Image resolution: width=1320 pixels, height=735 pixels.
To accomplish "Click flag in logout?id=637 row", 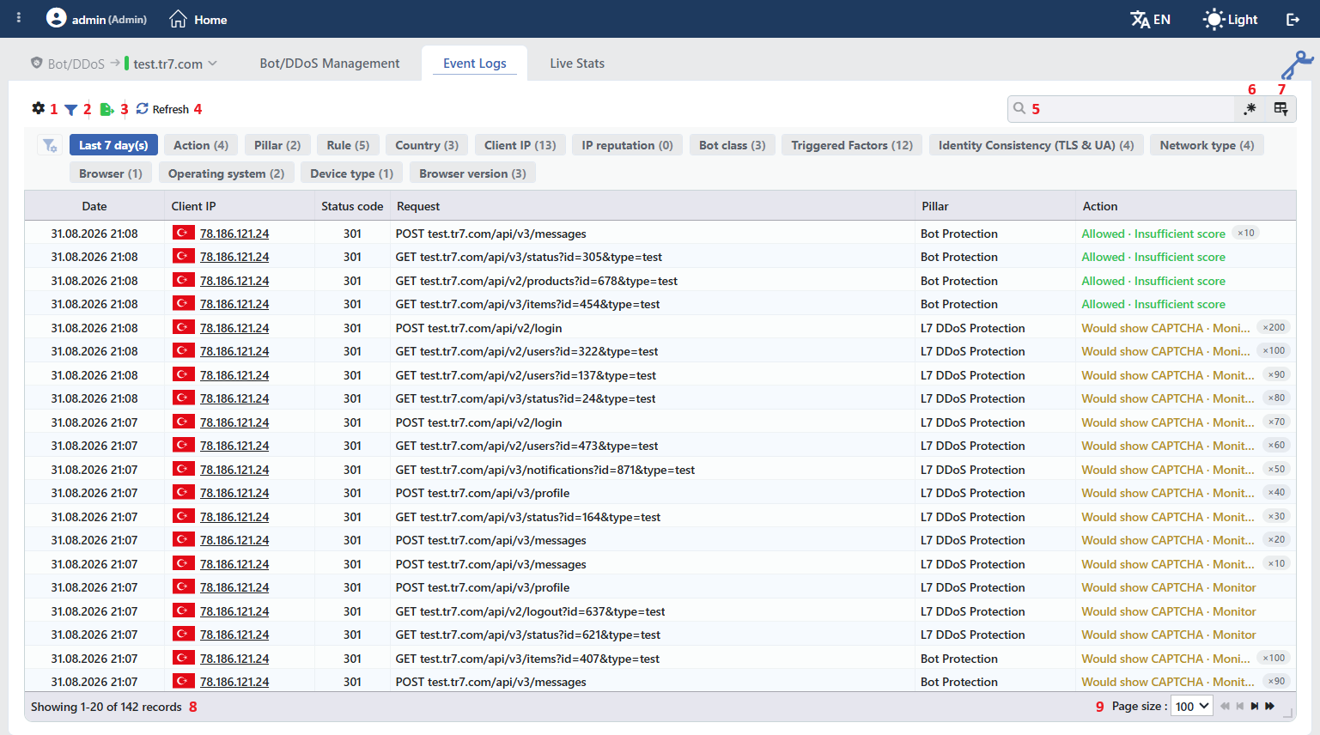I will click(184, 610).
